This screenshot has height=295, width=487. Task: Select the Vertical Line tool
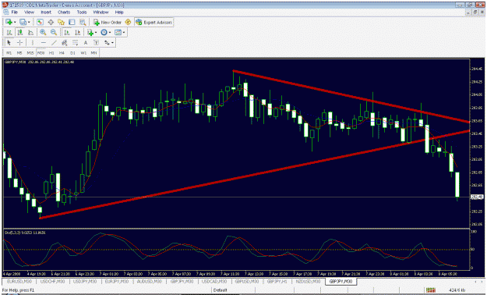tap(33, 43)
